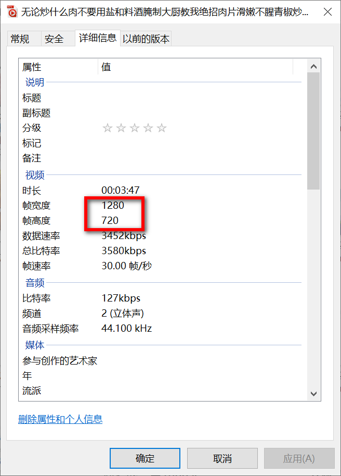
Task: Set rating to three stars
Action: click(x=135, y=128)
